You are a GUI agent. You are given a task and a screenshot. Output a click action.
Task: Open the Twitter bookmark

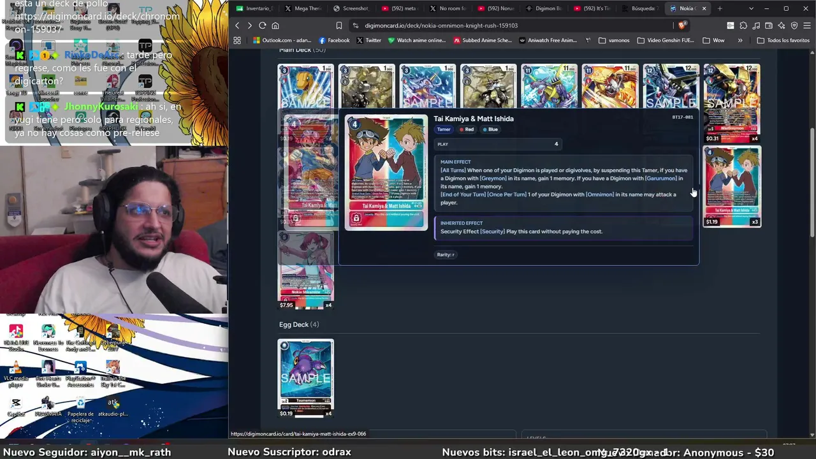(x=368, y=40)
